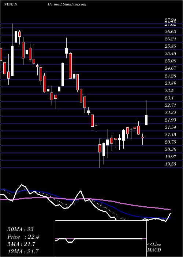
Task: Click the NYSE D ticker label
Action: pos(11,4)
